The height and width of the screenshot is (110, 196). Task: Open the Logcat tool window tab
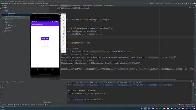click(x=27, y=105)
